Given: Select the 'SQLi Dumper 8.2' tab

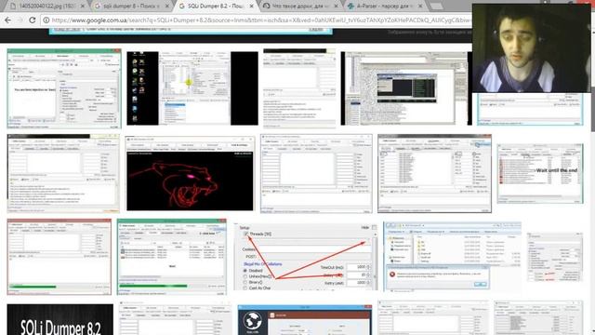Looking at the screenshot, I should point(215,7).
